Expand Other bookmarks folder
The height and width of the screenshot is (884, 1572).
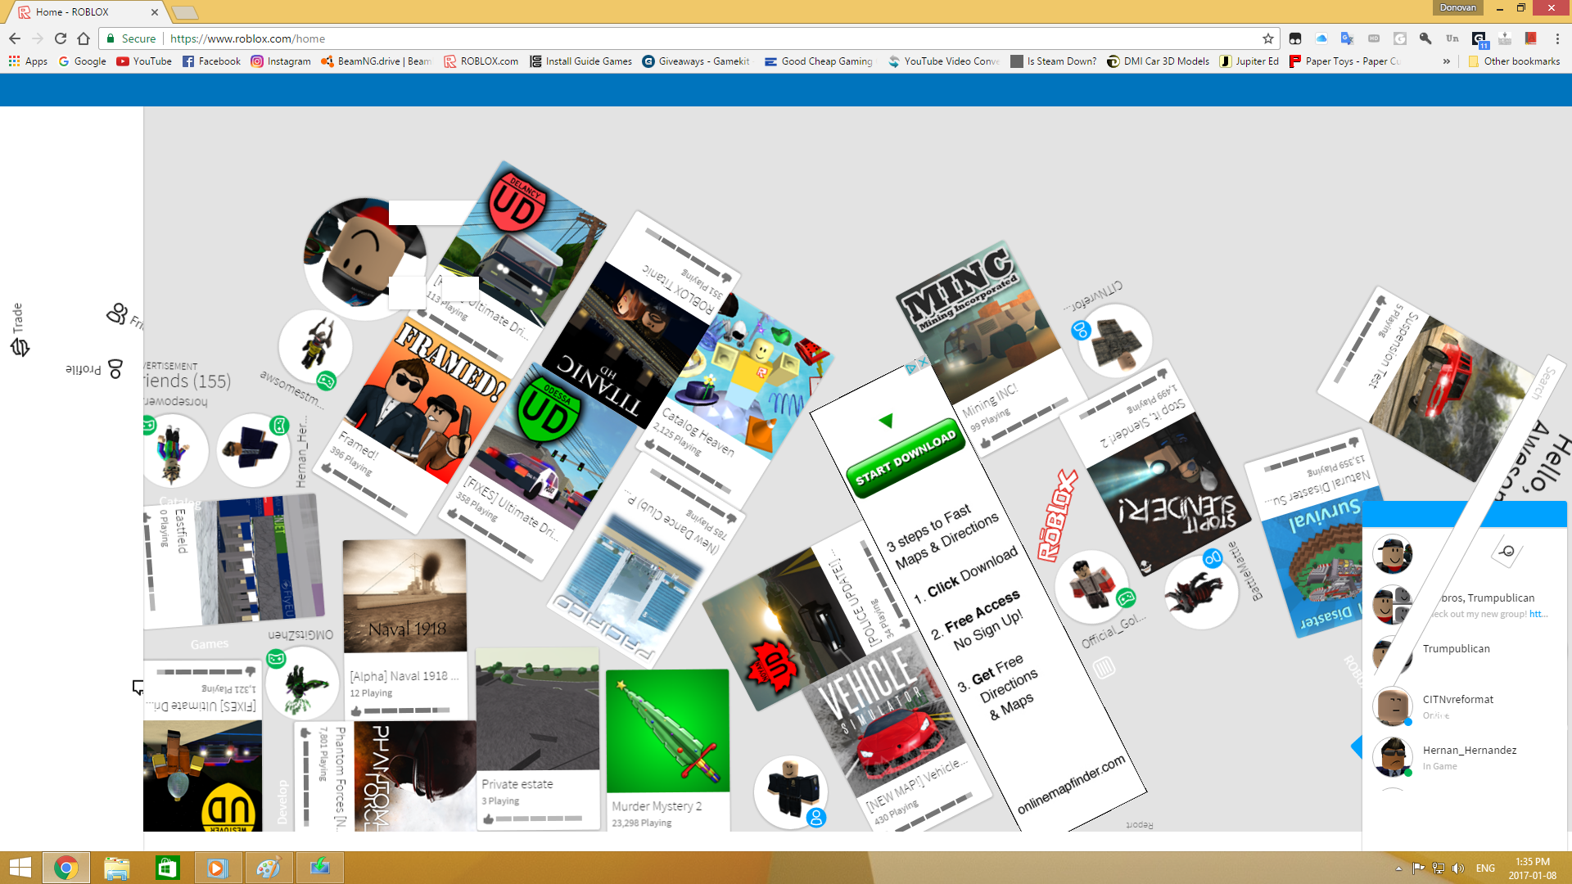[x=1514, y=61]
